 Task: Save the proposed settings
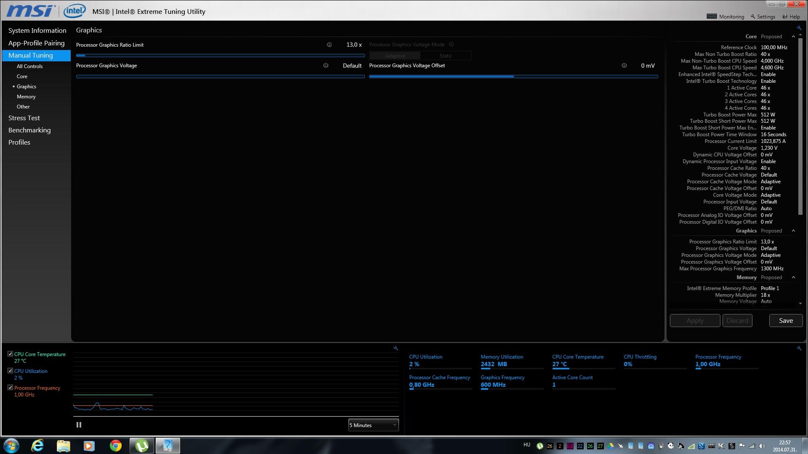(x=786, y=321)
